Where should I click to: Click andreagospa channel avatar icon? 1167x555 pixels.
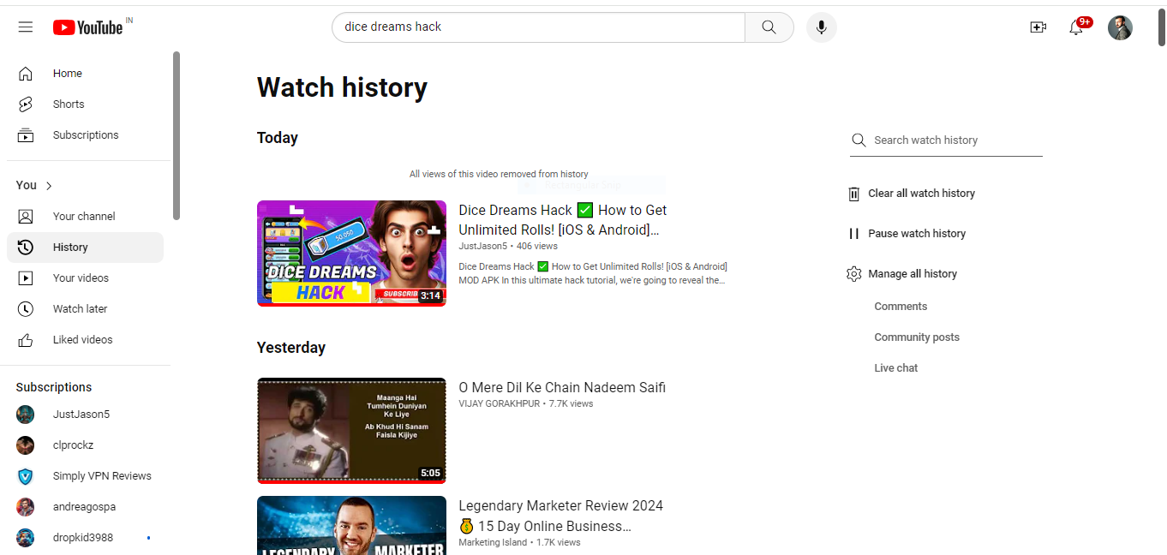click(x=26, y=507)
